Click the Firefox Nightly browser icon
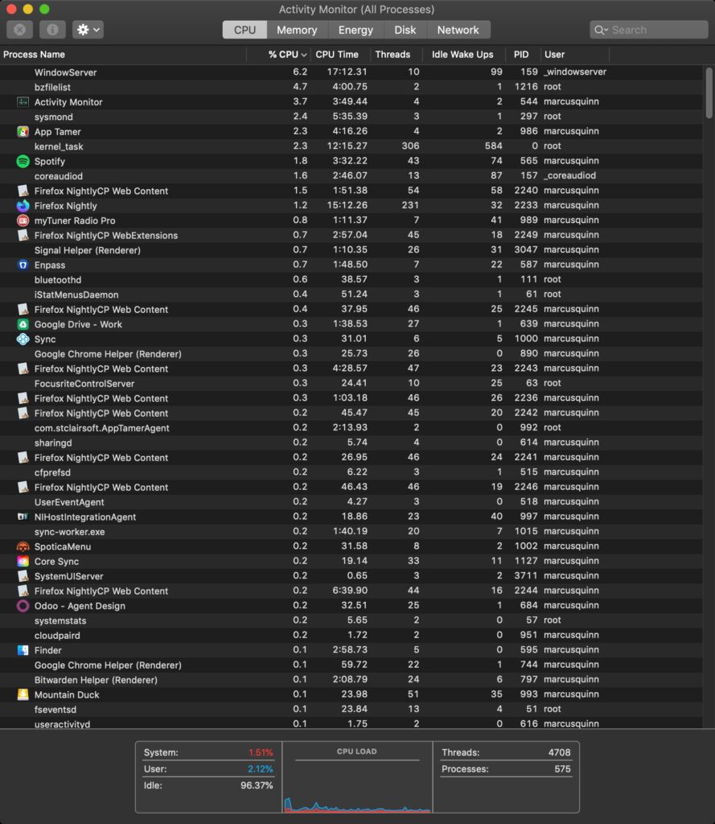Viewport: 715px width, 824px height. [x=23, y=205]
